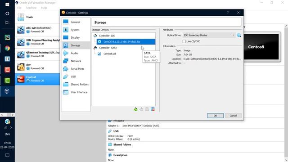Viewport: 288px width, 162px height.
Task: Click USB section header in details
Action: (x=116, y=131)
